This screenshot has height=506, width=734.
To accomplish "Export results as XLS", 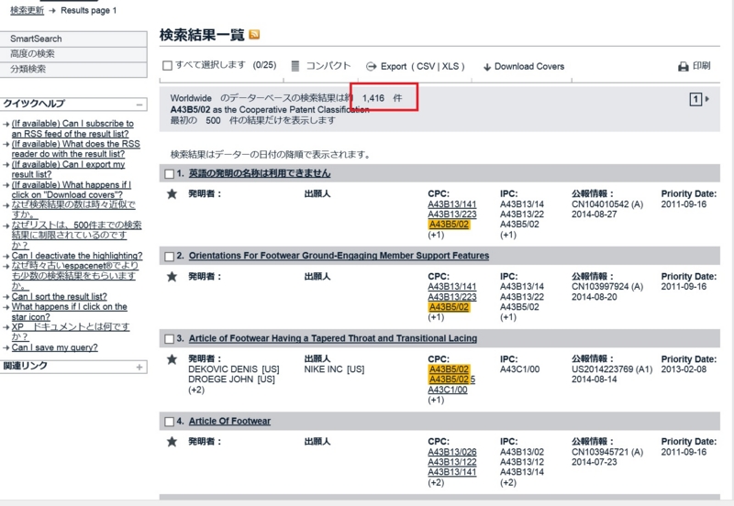I will [450, 66].
